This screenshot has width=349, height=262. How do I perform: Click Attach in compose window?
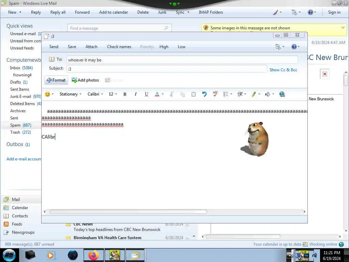tap(91, 47)
